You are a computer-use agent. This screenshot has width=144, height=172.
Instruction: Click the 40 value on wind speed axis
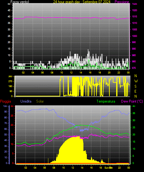(x=9, y=17)
